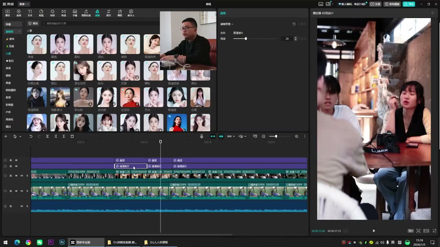This screenshot has width=440, height=247.
Task: Open the 特效 effects panel icon
Action: [x=52, y=13]
